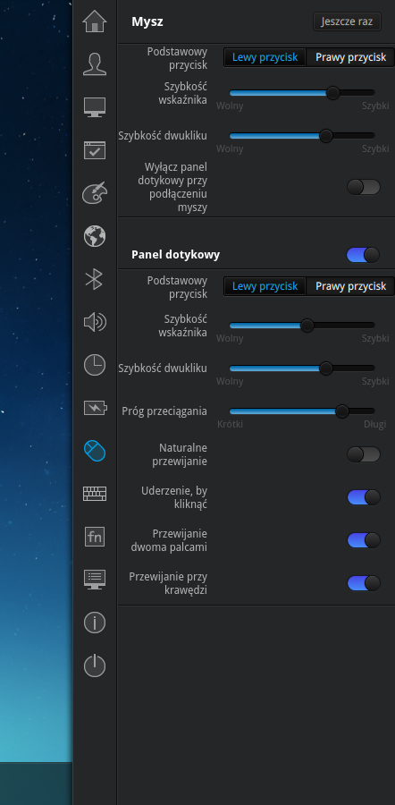Image resolution: width=395 pixels, height=805 pixels.
Task: Select Prawy przycisk under Mysz section
Action: 351,57
